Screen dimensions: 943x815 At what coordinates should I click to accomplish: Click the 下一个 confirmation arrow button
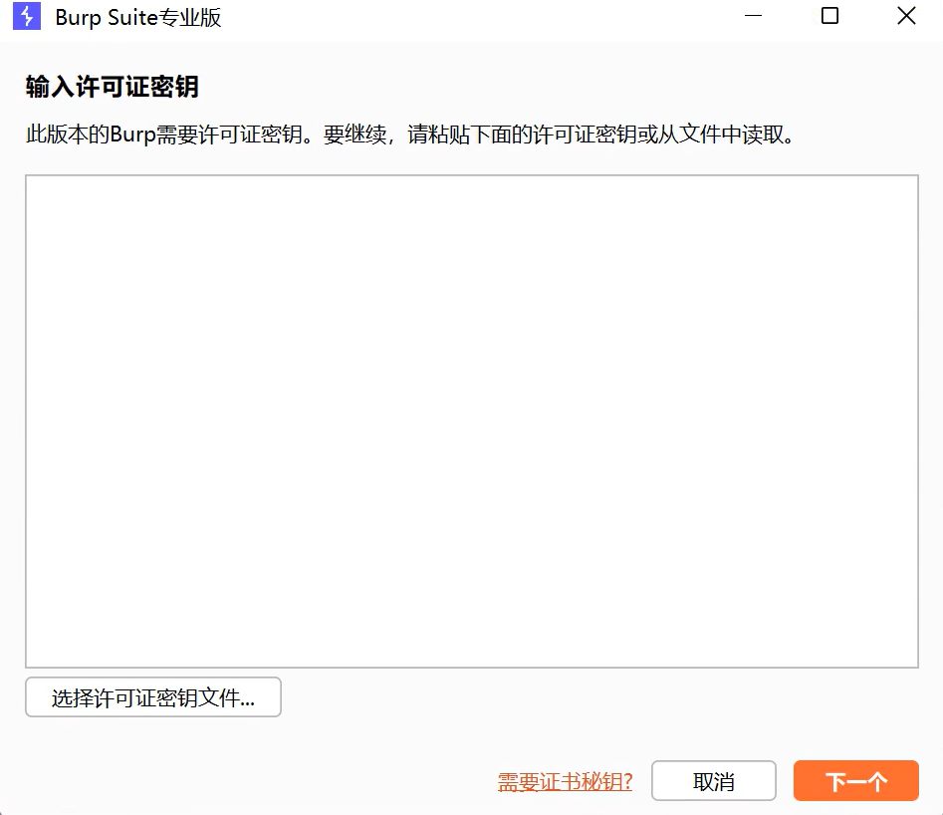click(x=855, y=780)
